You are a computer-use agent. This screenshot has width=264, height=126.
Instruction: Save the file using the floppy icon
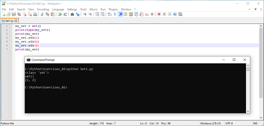tap(14, 14)
